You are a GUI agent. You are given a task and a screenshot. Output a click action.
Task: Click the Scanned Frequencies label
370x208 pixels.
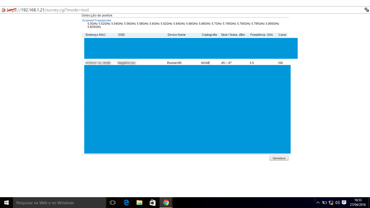click(97, 20)
